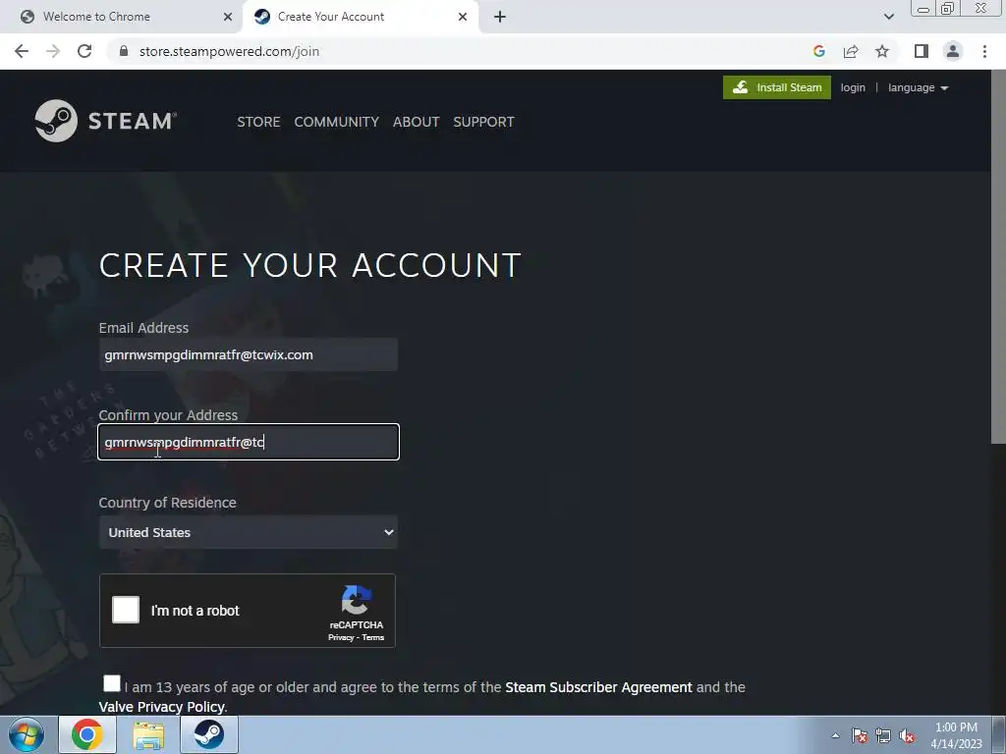Reload the Steam join page

point(84,51)
